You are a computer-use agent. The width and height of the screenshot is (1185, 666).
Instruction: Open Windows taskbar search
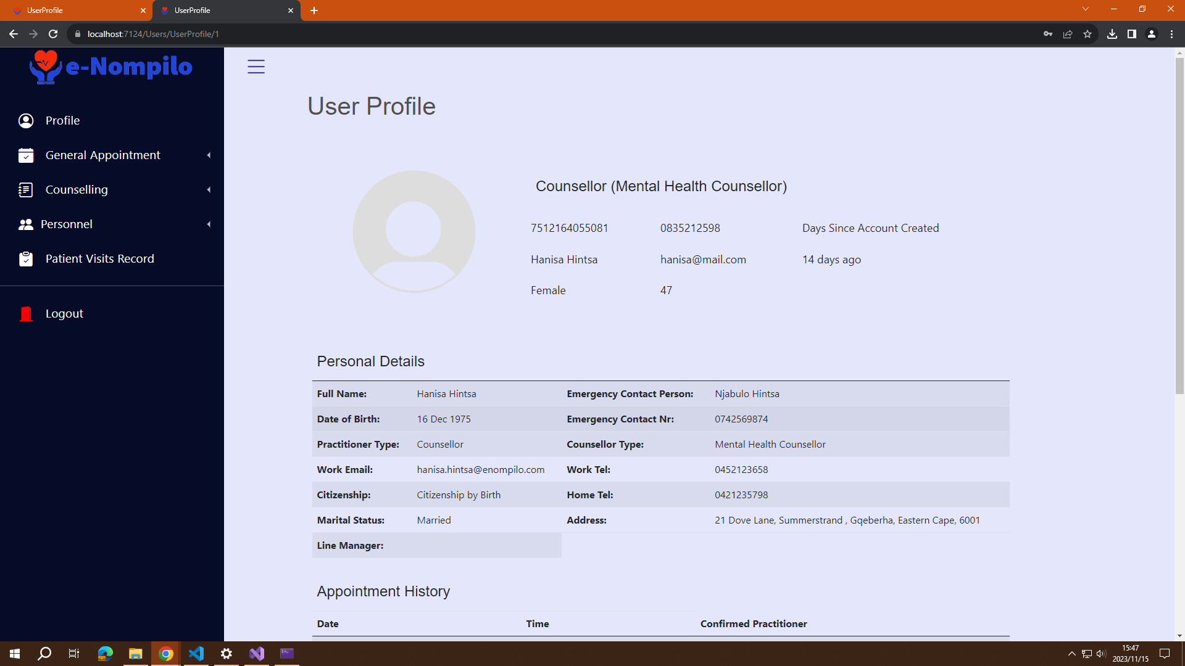point(44,654)
